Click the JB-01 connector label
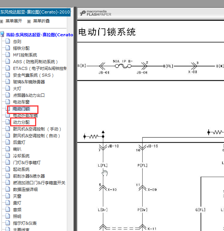The height and width of the screenshot is (231, 224). pyautogui.click(x=104, y=73)
